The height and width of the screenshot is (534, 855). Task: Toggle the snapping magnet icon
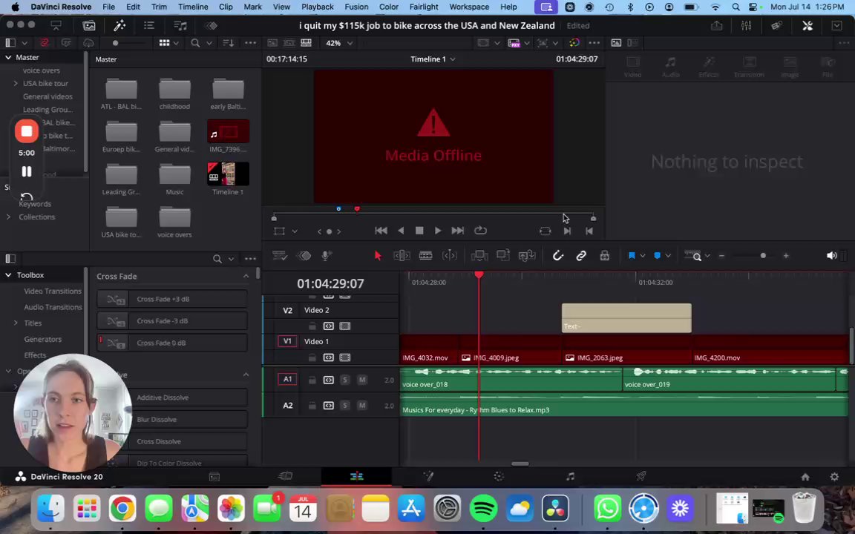[558, 256]
